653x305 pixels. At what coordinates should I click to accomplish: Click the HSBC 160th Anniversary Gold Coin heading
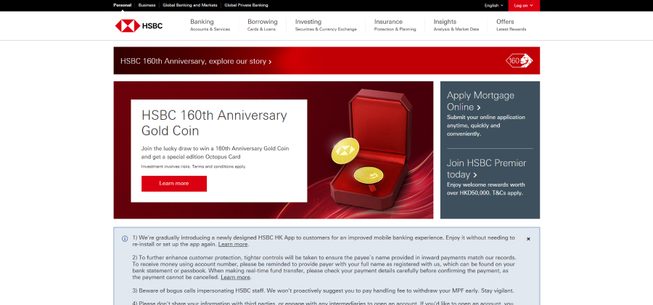[214, 123]
